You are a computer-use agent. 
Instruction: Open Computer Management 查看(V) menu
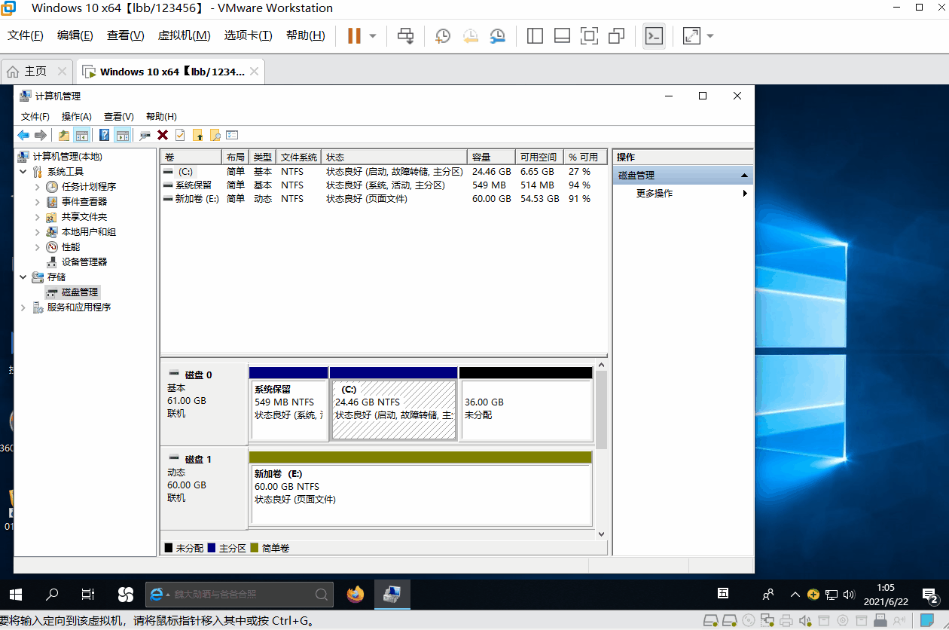coord(119,117)
